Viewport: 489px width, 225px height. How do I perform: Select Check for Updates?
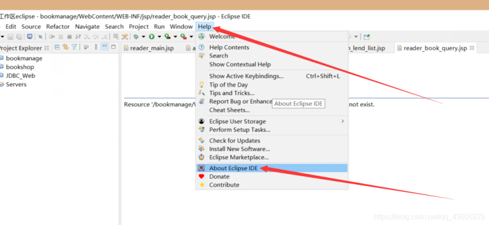pyautogui.click(x=271, y=141)
